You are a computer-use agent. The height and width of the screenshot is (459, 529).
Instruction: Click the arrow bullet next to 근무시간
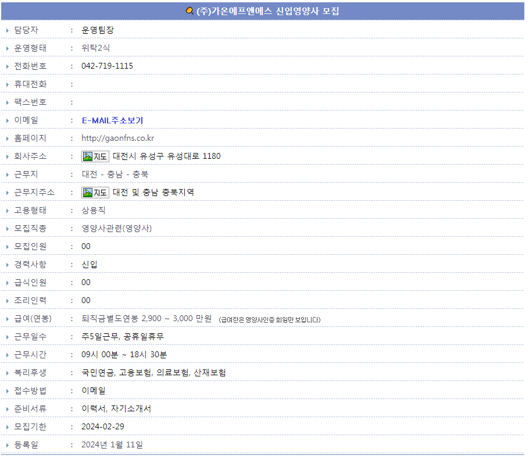[7, 355]
